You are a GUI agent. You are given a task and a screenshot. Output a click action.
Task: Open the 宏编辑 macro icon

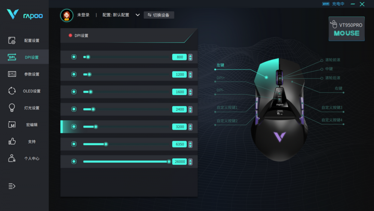point(12,125)
